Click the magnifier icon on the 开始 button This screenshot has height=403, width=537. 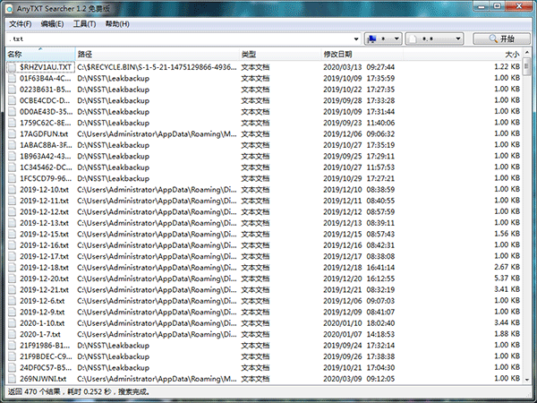(x=493, y=39)
